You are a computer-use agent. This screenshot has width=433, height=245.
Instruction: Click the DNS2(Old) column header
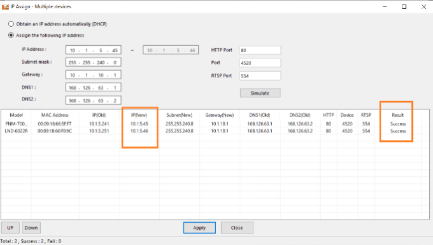300,115
